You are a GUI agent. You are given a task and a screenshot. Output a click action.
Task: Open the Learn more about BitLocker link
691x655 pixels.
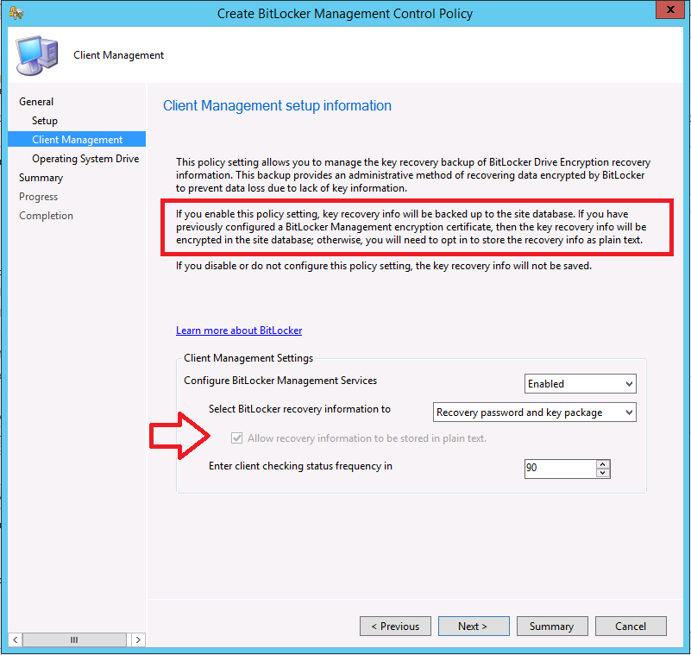click(239, 331)
